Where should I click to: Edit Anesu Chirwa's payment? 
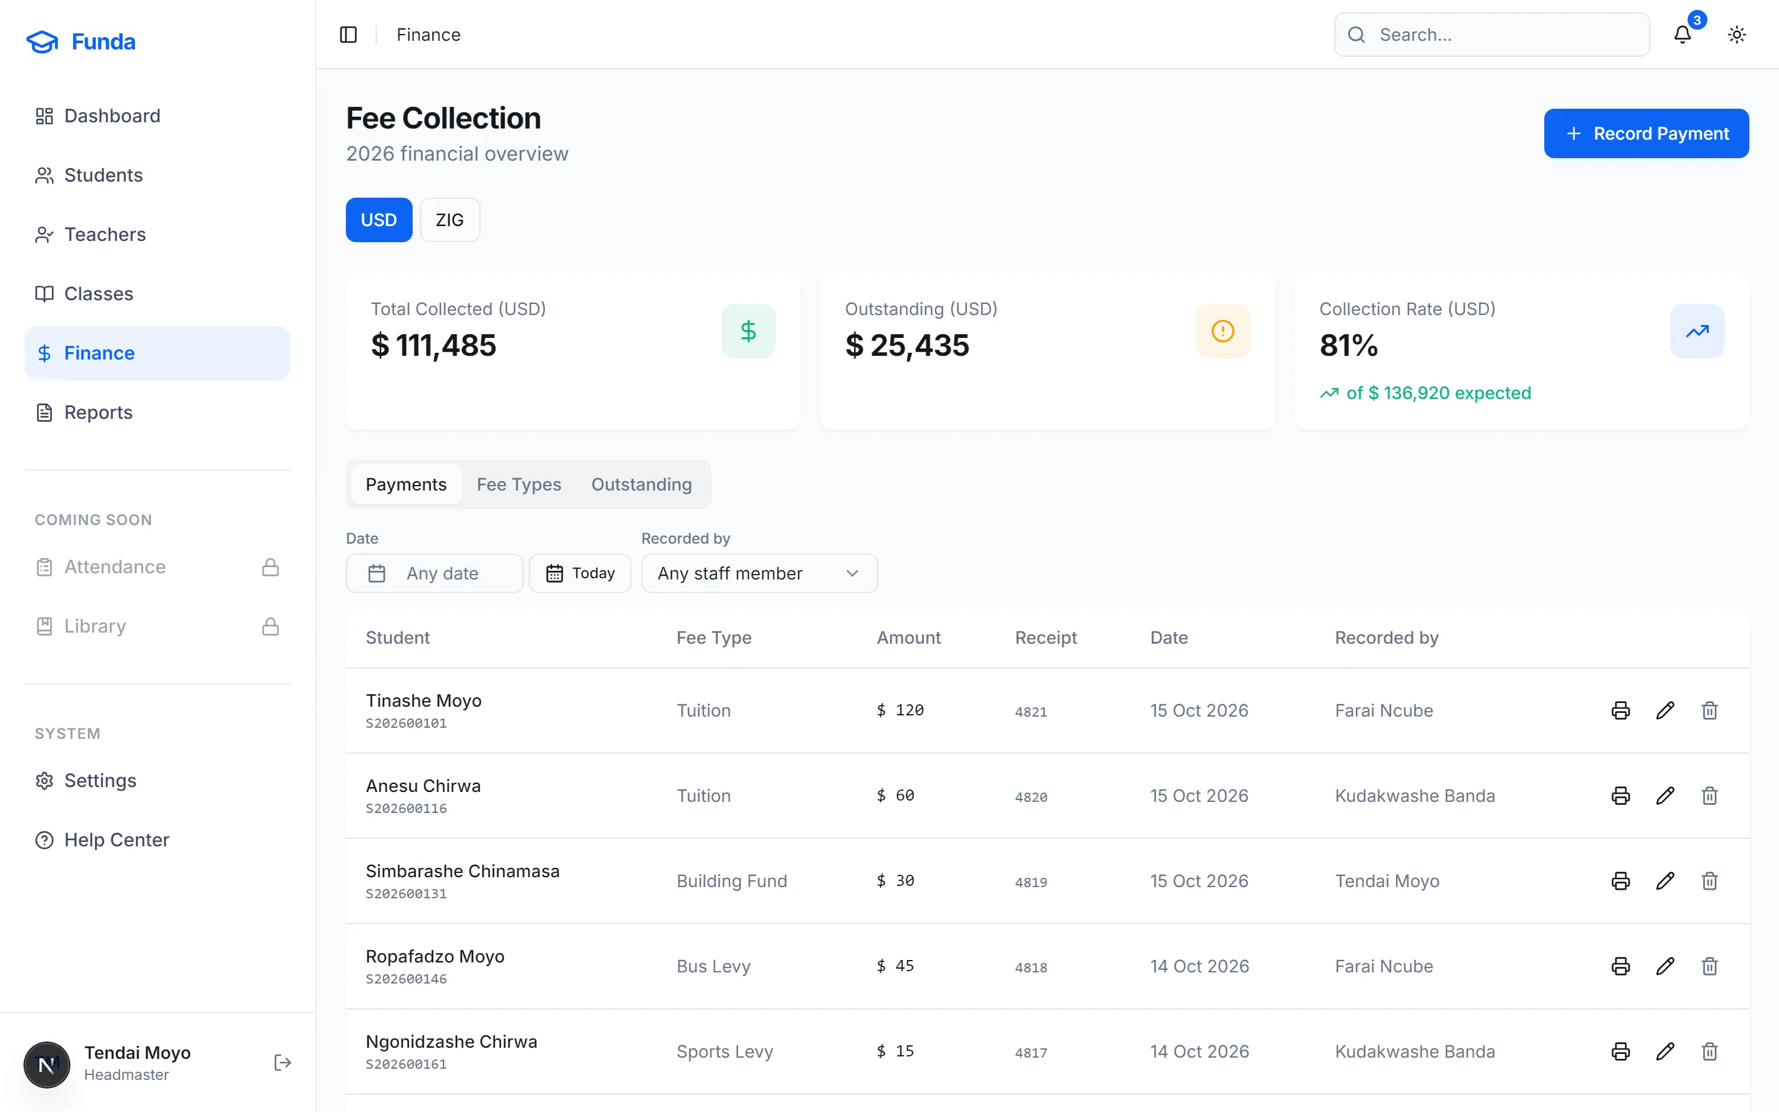[1665, 796]
